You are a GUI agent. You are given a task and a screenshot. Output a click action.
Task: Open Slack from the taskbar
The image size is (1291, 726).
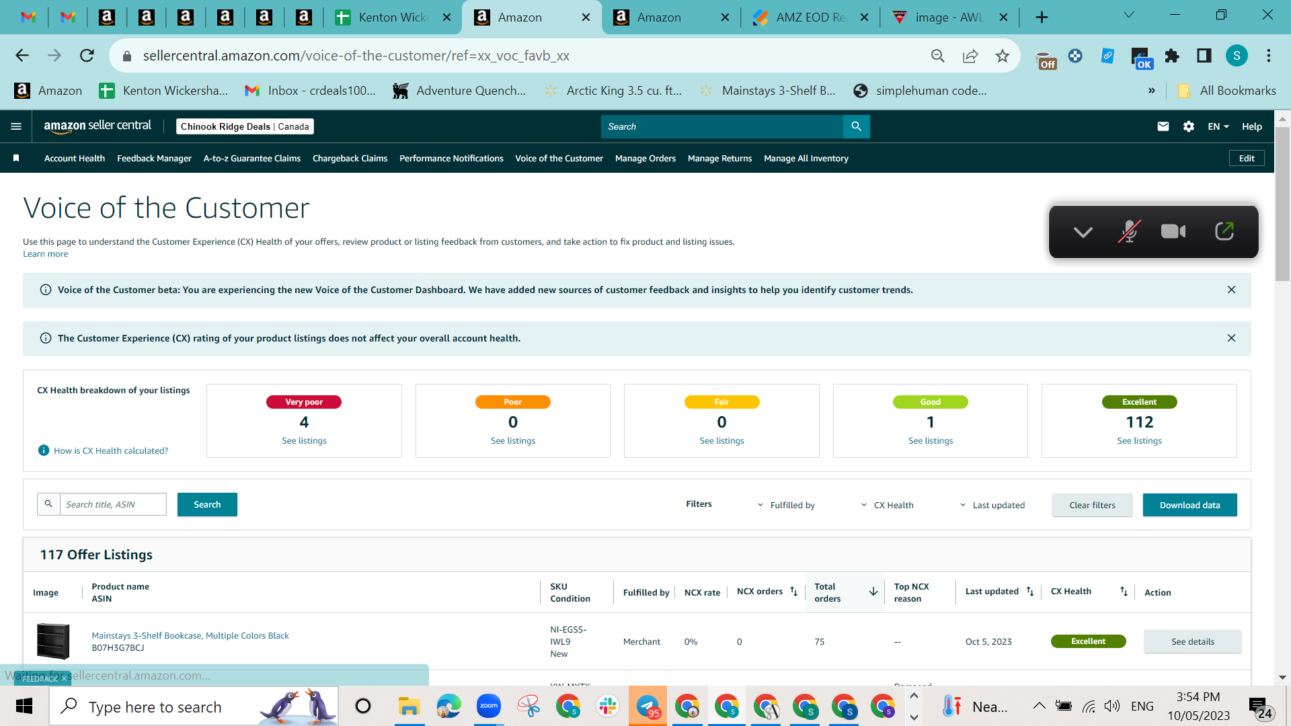[608, 706]
